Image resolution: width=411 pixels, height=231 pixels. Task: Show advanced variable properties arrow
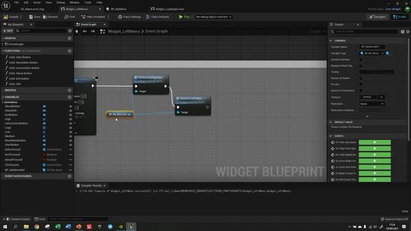click(367, 116)
